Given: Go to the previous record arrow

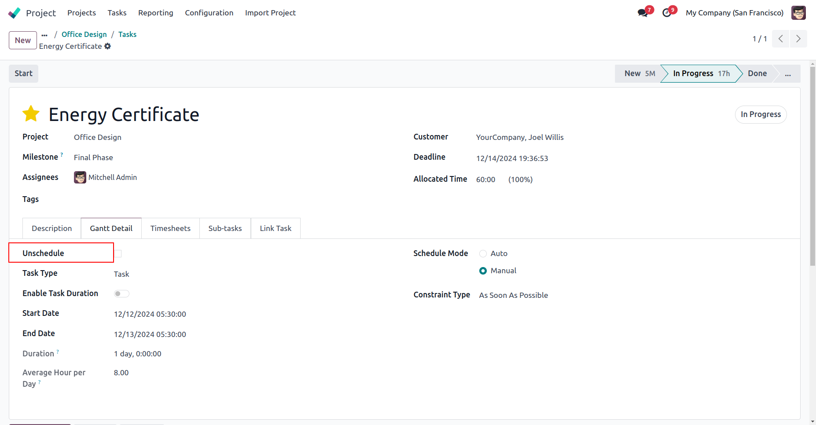Looking at the screenshot, I should (780, 39).
